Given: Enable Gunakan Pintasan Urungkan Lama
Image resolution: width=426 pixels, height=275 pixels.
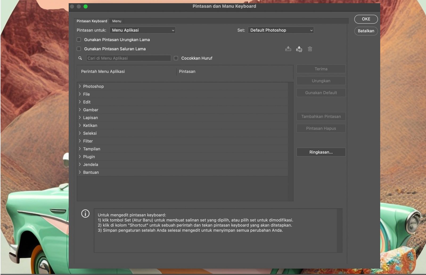Looking at the screenshot, I should pos(79,39).
